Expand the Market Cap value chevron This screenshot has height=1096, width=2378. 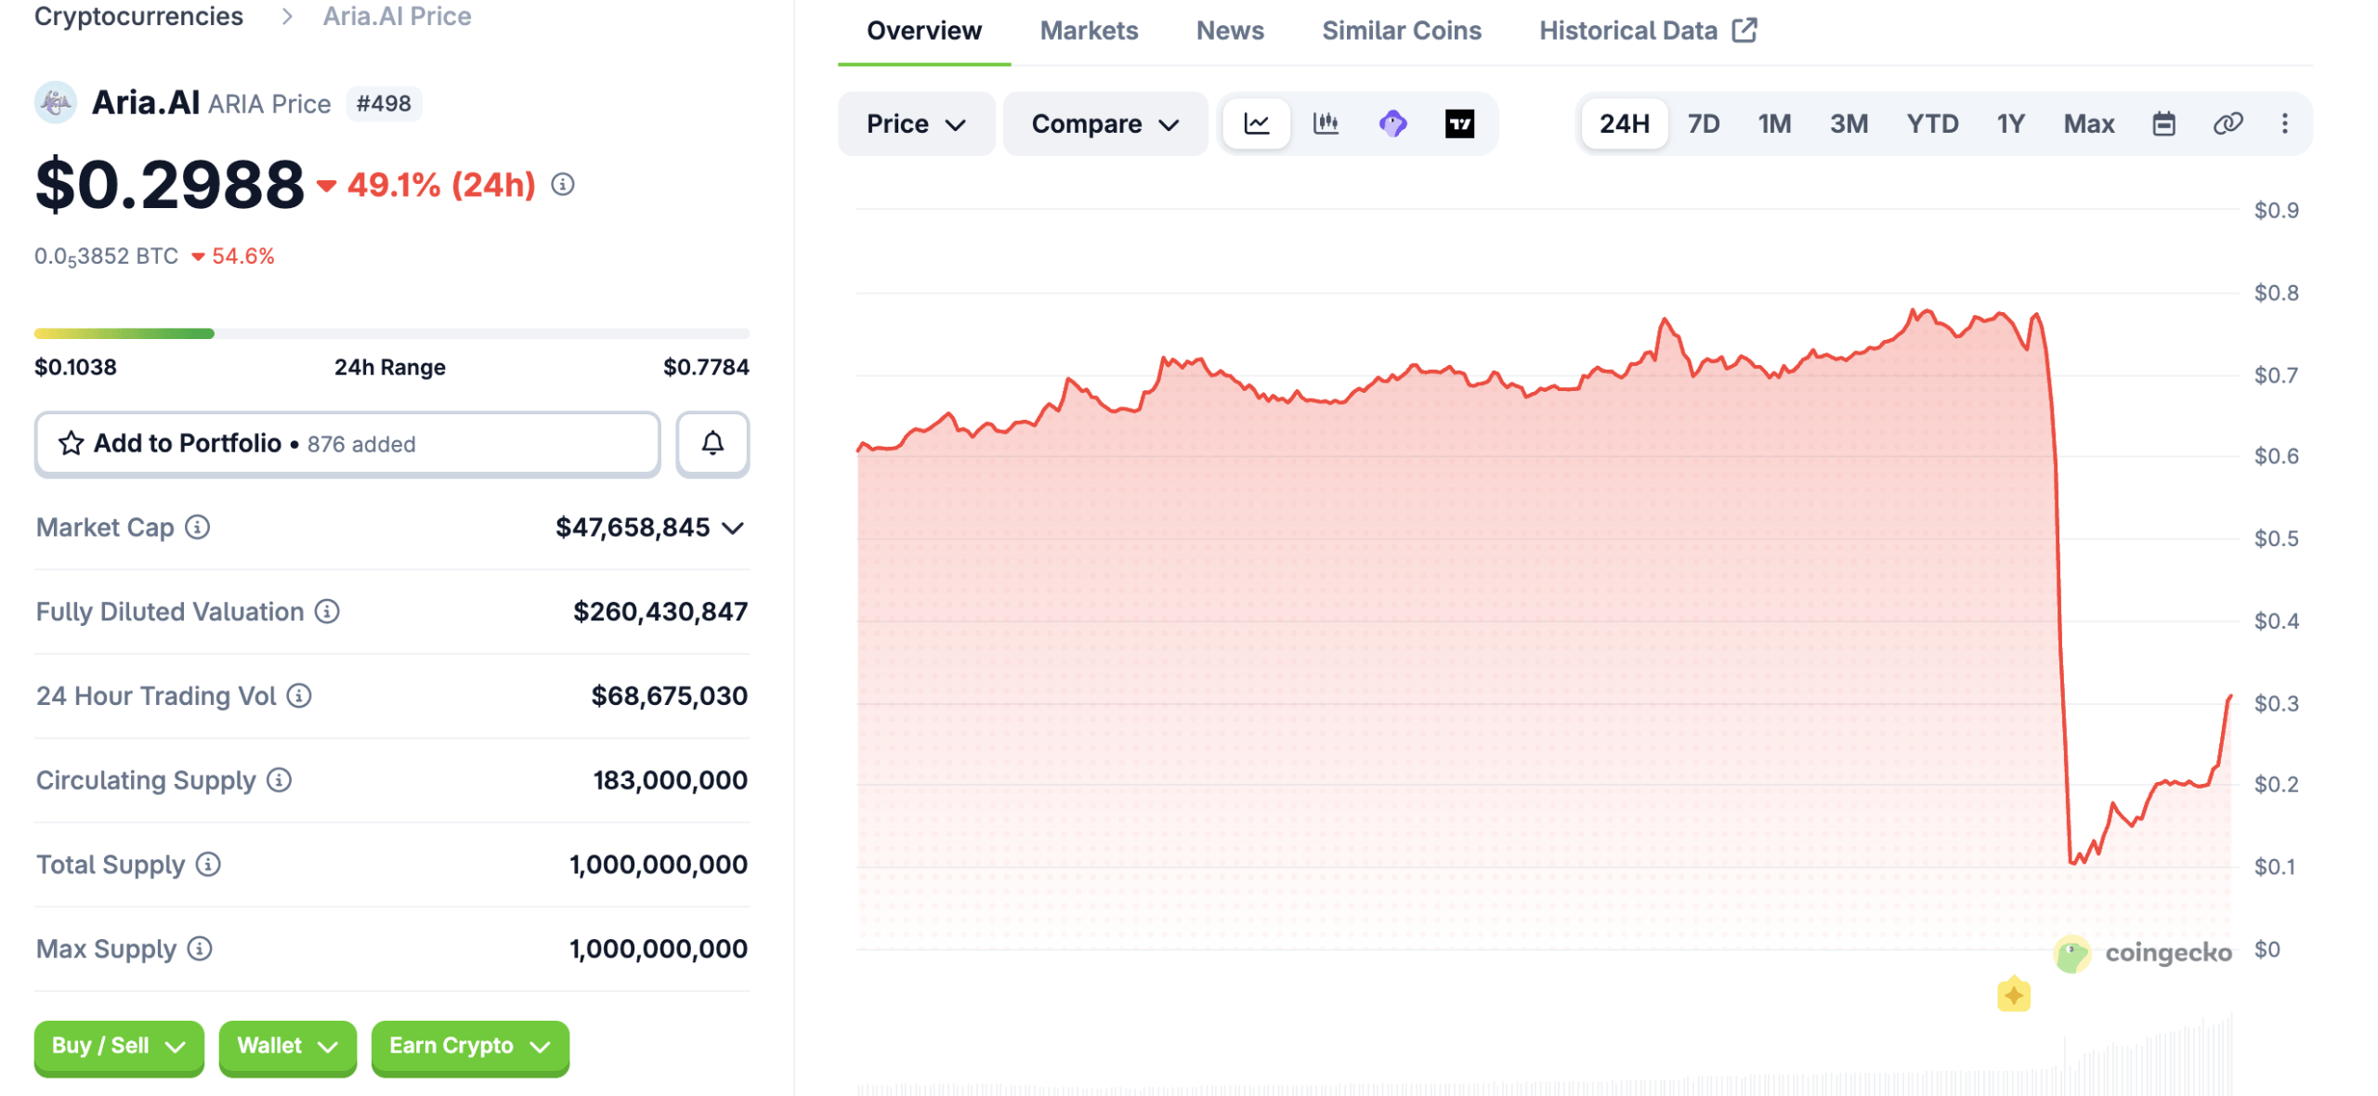coord(733,528)
